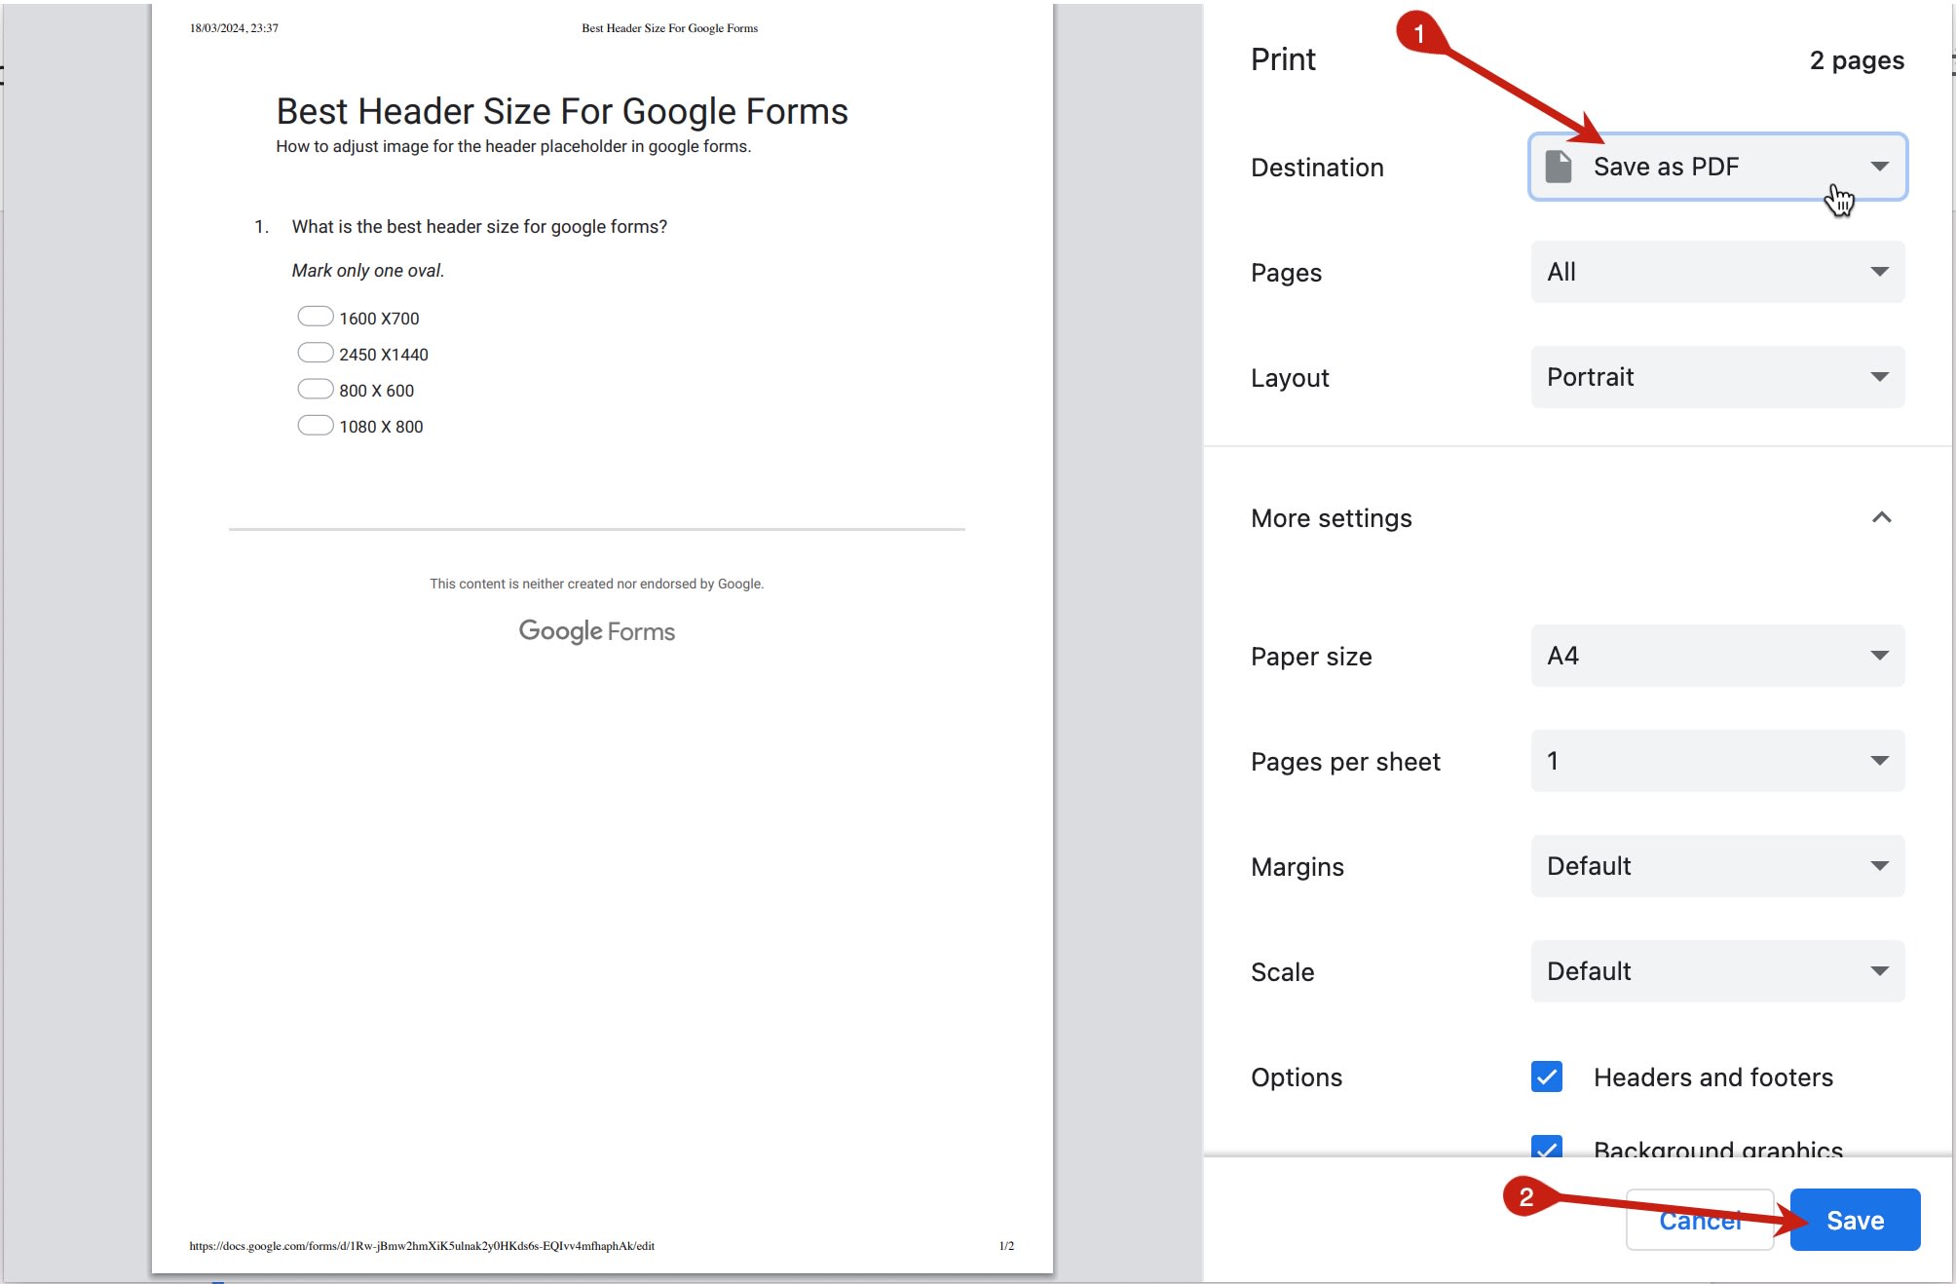This screenshot has width=1956, height=1284.
Task: Select the 1080 X 800 answer oval
Action: pyautogui.click(x=315, y=424)
